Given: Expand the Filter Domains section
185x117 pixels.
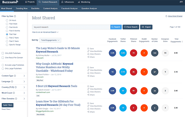Looking at the screenshot, I should (x=24, y=99).
